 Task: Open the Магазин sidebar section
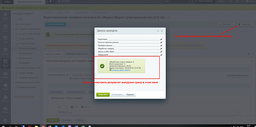(x=5, y=74)
